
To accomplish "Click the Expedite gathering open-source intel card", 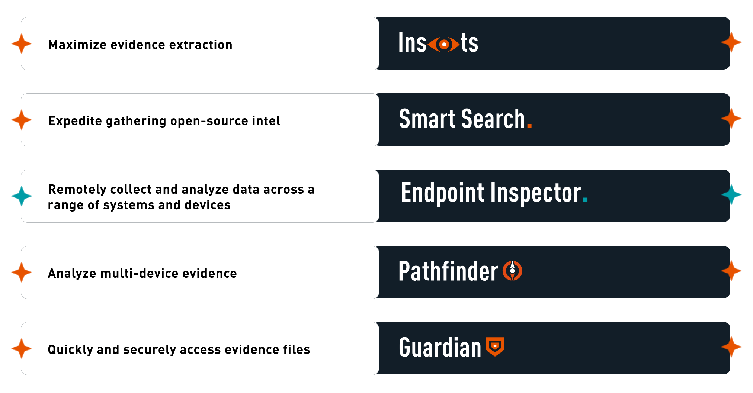I will click(x=200, y=120).
